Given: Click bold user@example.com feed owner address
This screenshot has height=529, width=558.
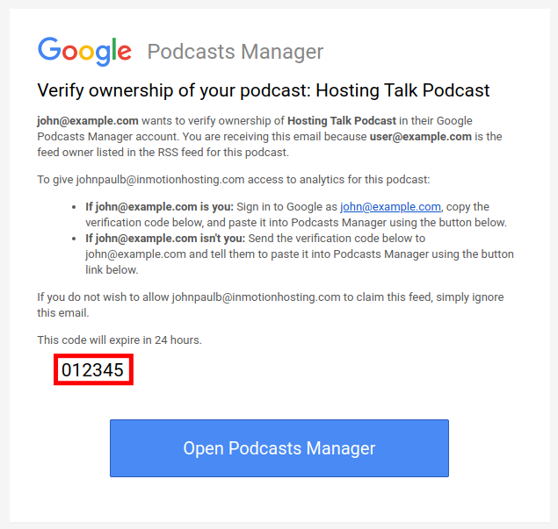Looking at the screenshot, I should 421,137.
